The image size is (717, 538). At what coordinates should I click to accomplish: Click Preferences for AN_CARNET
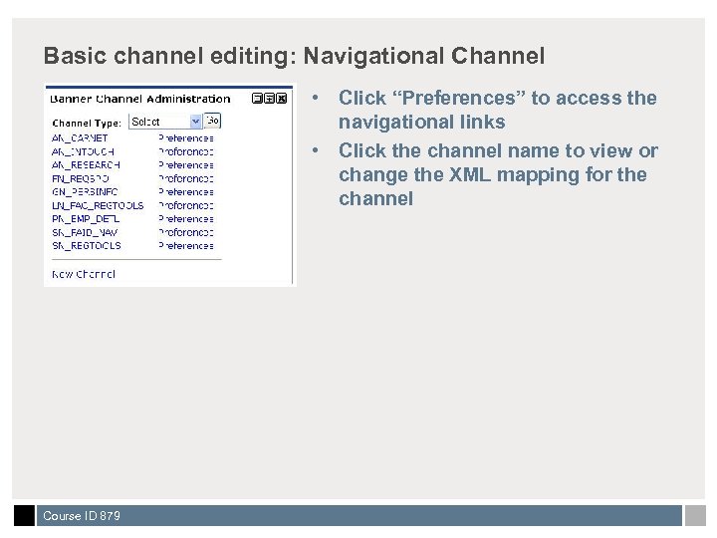click(x=186, y=138)
